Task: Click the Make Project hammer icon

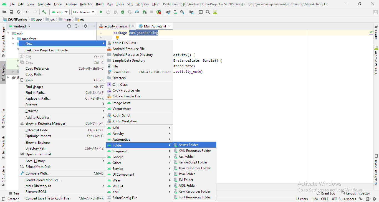Action: point(44,12)
